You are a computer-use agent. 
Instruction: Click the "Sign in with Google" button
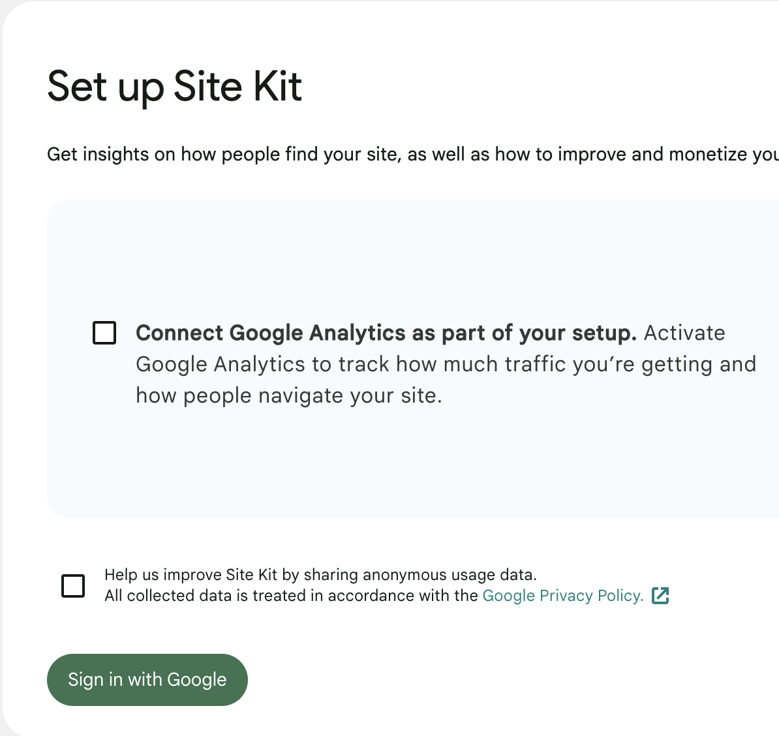pyautogui.click(x=147, y=679)
